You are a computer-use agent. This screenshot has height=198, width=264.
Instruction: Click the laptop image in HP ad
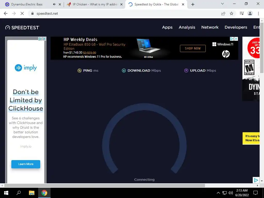[148, 46]
